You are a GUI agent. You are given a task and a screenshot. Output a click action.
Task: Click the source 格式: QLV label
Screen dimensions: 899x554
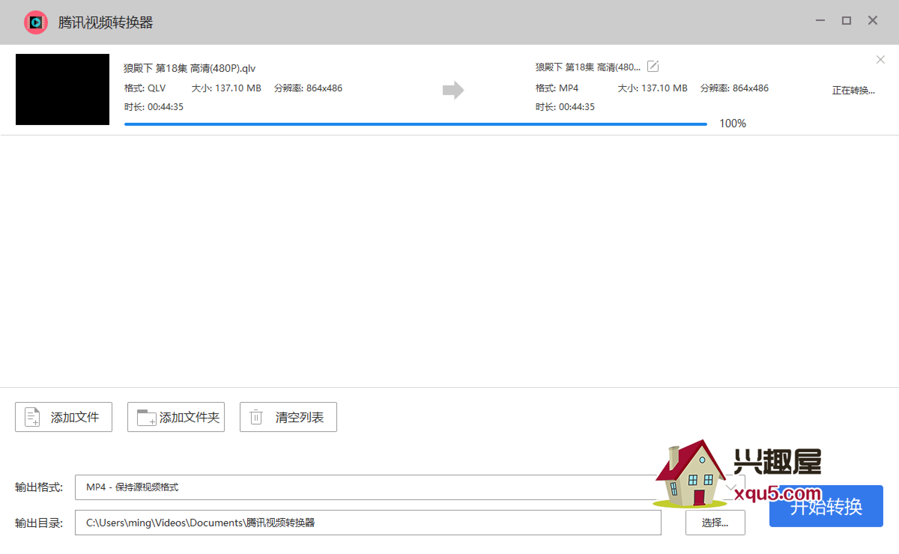tap(145, 88)
